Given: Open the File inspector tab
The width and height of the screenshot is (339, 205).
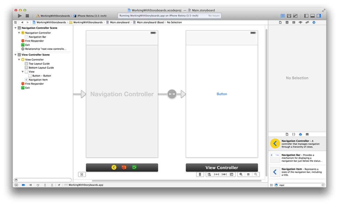Looking at the screenshot, I should 280,22.
